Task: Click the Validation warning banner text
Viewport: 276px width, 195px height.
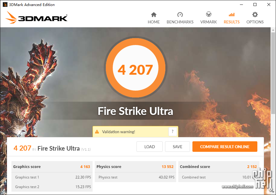Action: point(118,132)
